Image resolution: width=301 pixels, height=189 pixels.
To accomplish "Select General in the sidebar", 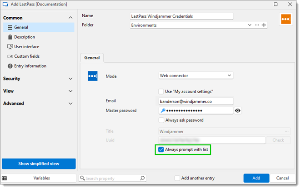I will (39, 27).
